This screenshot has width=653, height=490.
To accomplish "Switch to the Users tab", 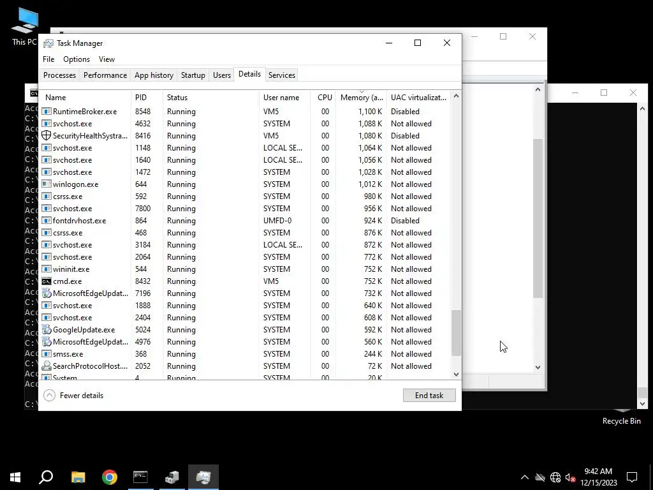I will 221,75.
